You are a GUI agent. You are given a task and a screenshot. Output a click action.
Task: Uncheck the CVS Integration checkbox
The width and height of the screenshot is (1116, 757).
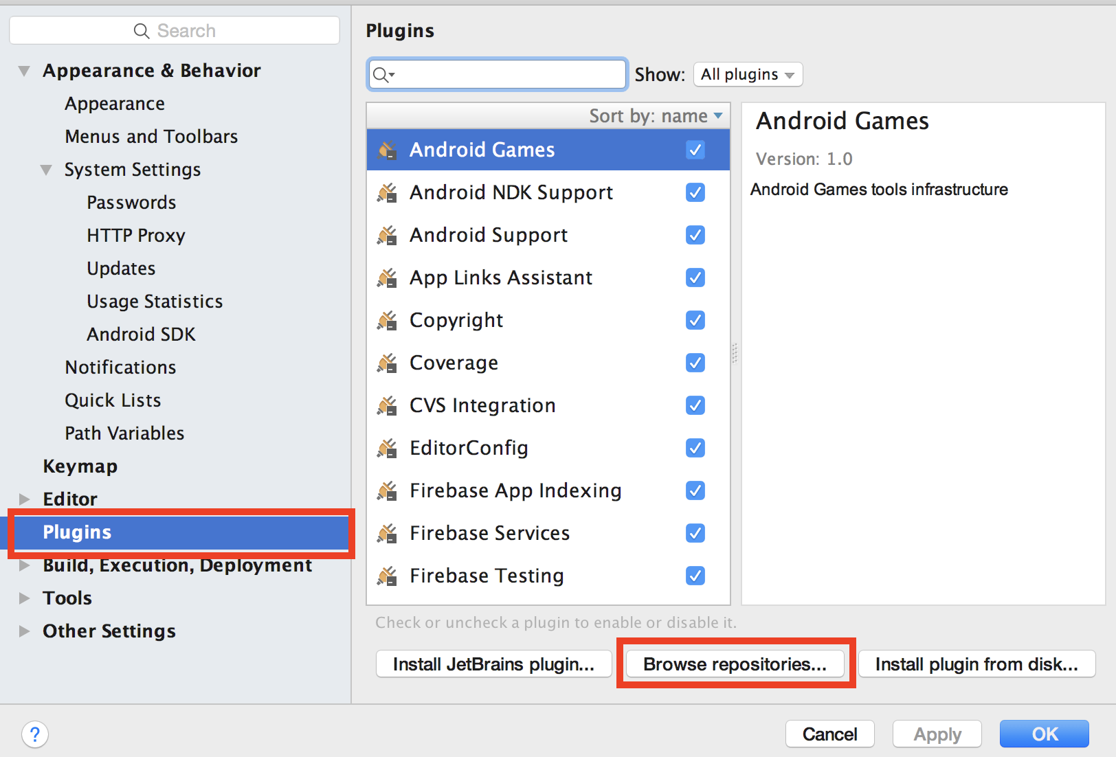(695, 405)
